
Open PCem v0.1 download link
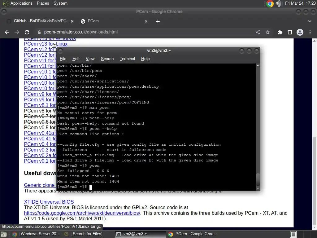coord(40,161)
